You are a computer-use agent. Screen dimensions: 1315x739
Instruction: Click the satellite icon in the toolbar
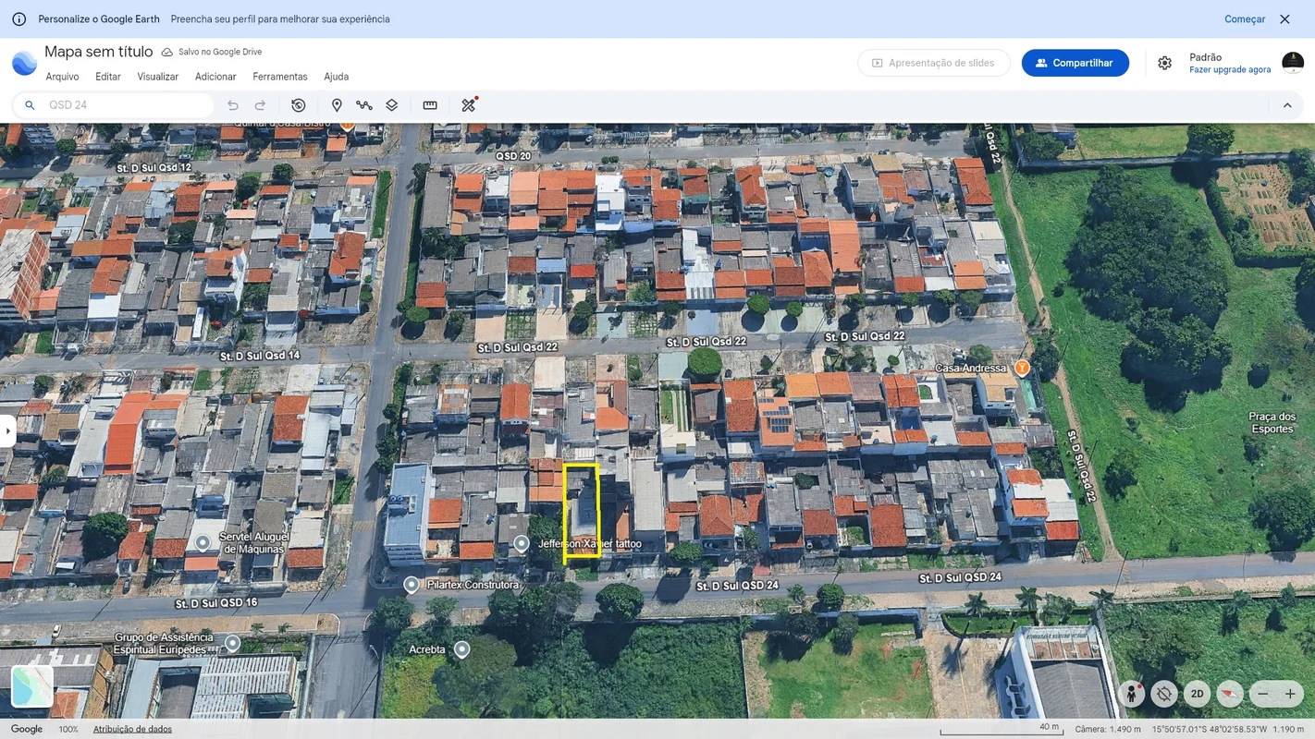tap(469, 104)
